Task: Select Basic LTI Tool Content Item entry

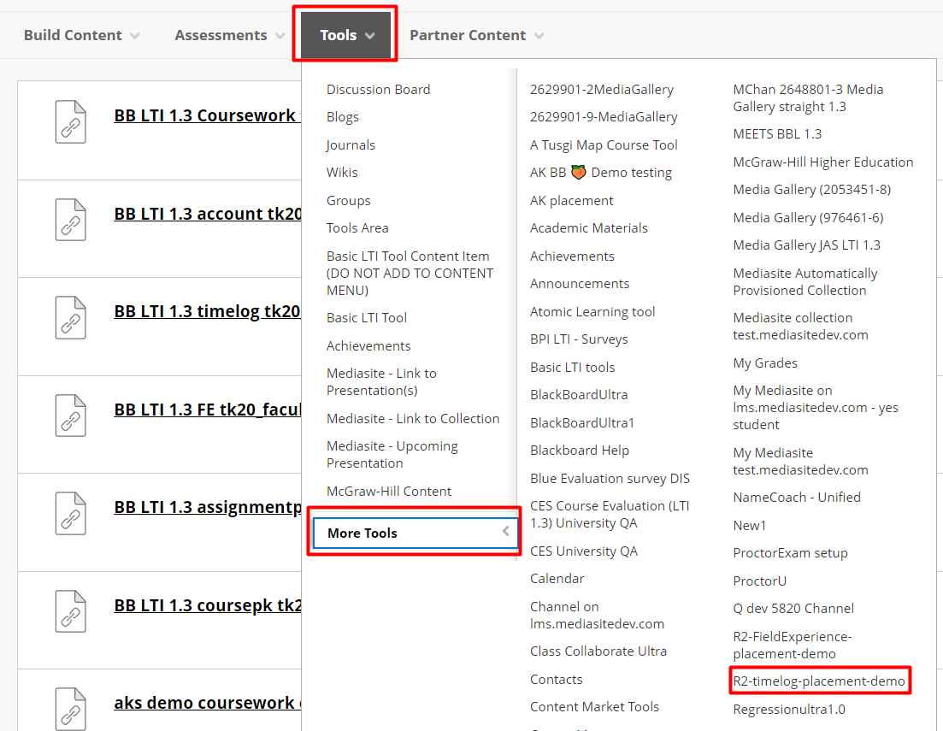Action: 410,273
